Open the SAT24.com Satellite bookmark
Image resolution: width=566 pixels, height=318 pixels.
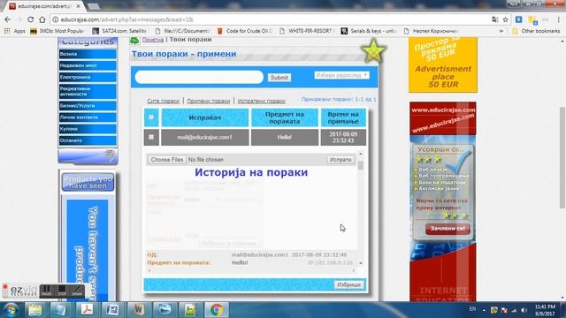pos(119,31)
